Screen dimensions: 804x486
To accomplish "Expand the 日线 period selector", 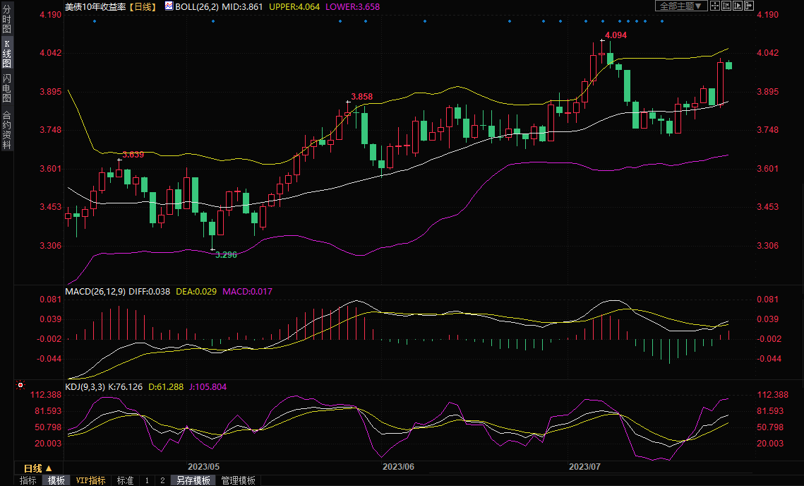I will (38, 468).
